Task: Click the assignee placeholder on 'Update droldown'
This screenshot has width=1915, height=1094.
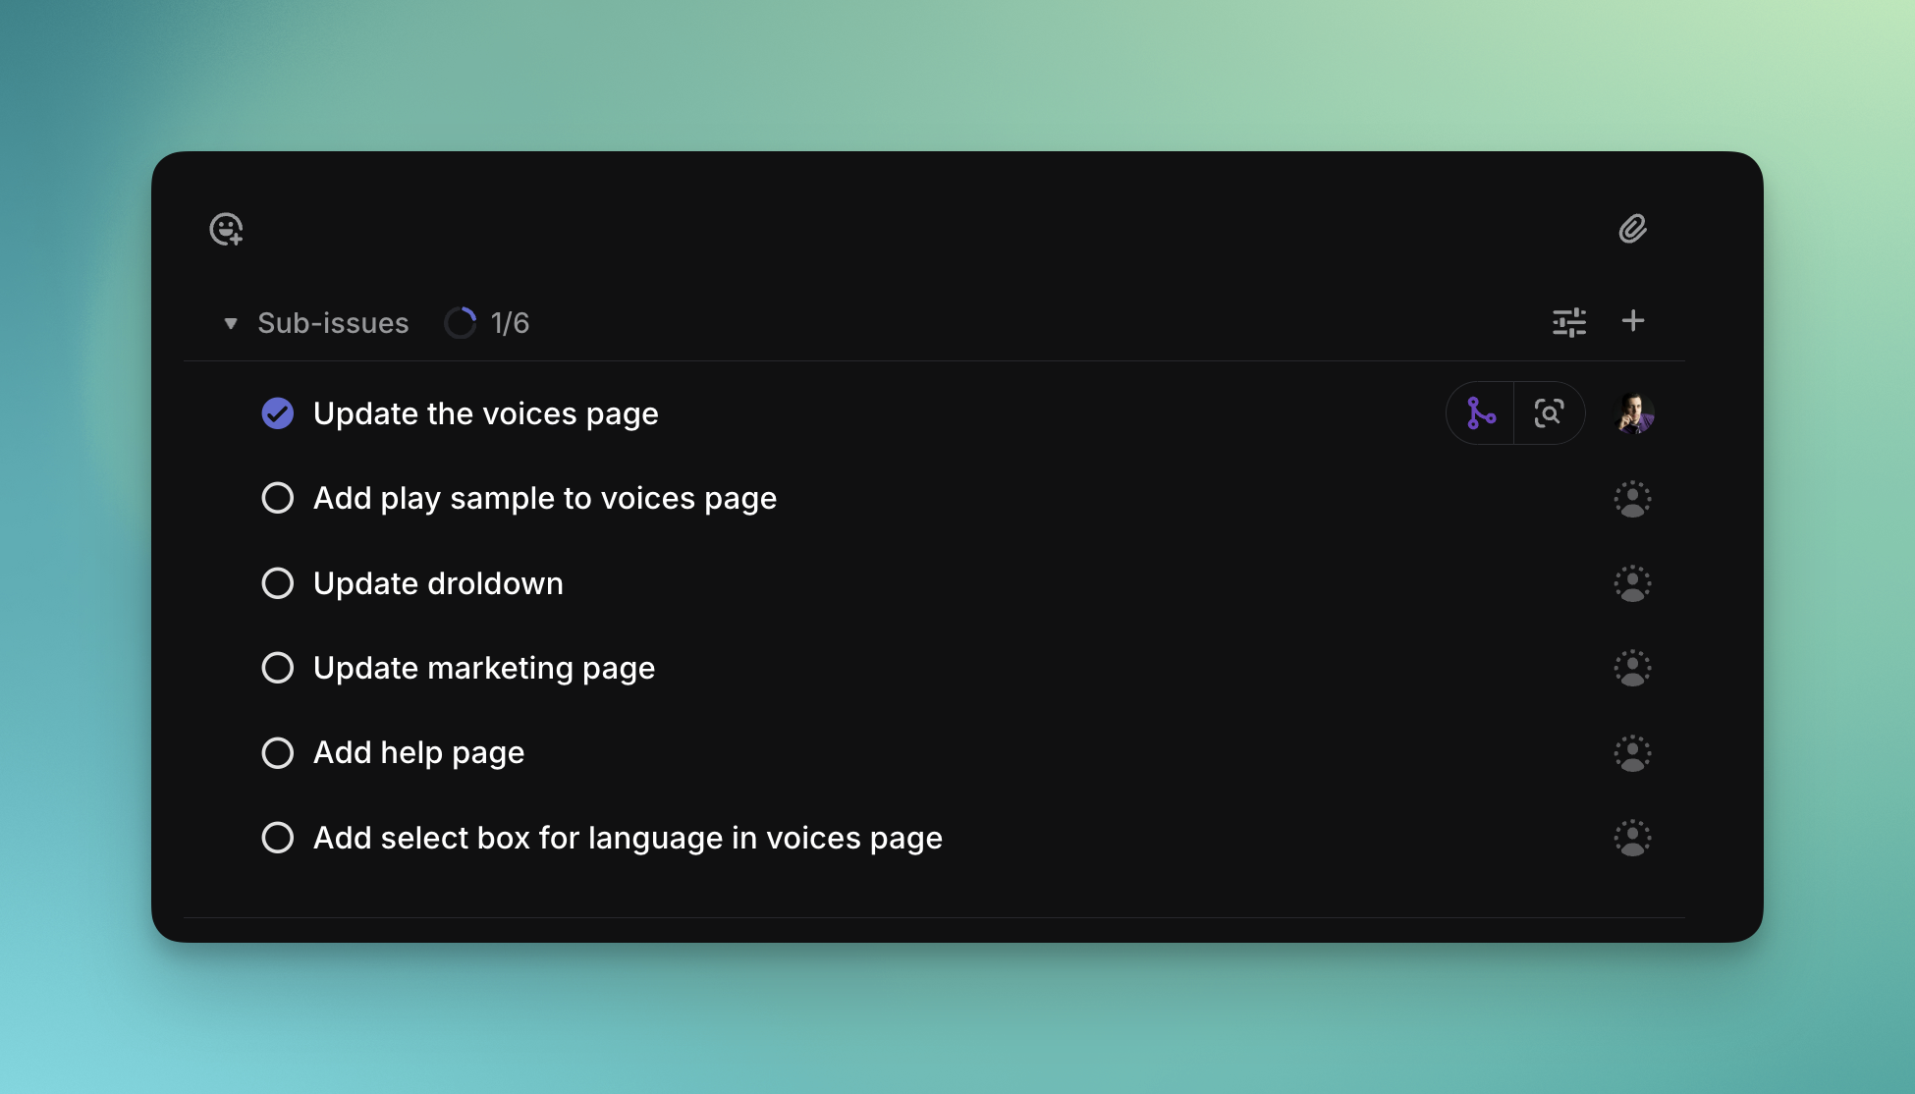Action: tap(1631, 582)
